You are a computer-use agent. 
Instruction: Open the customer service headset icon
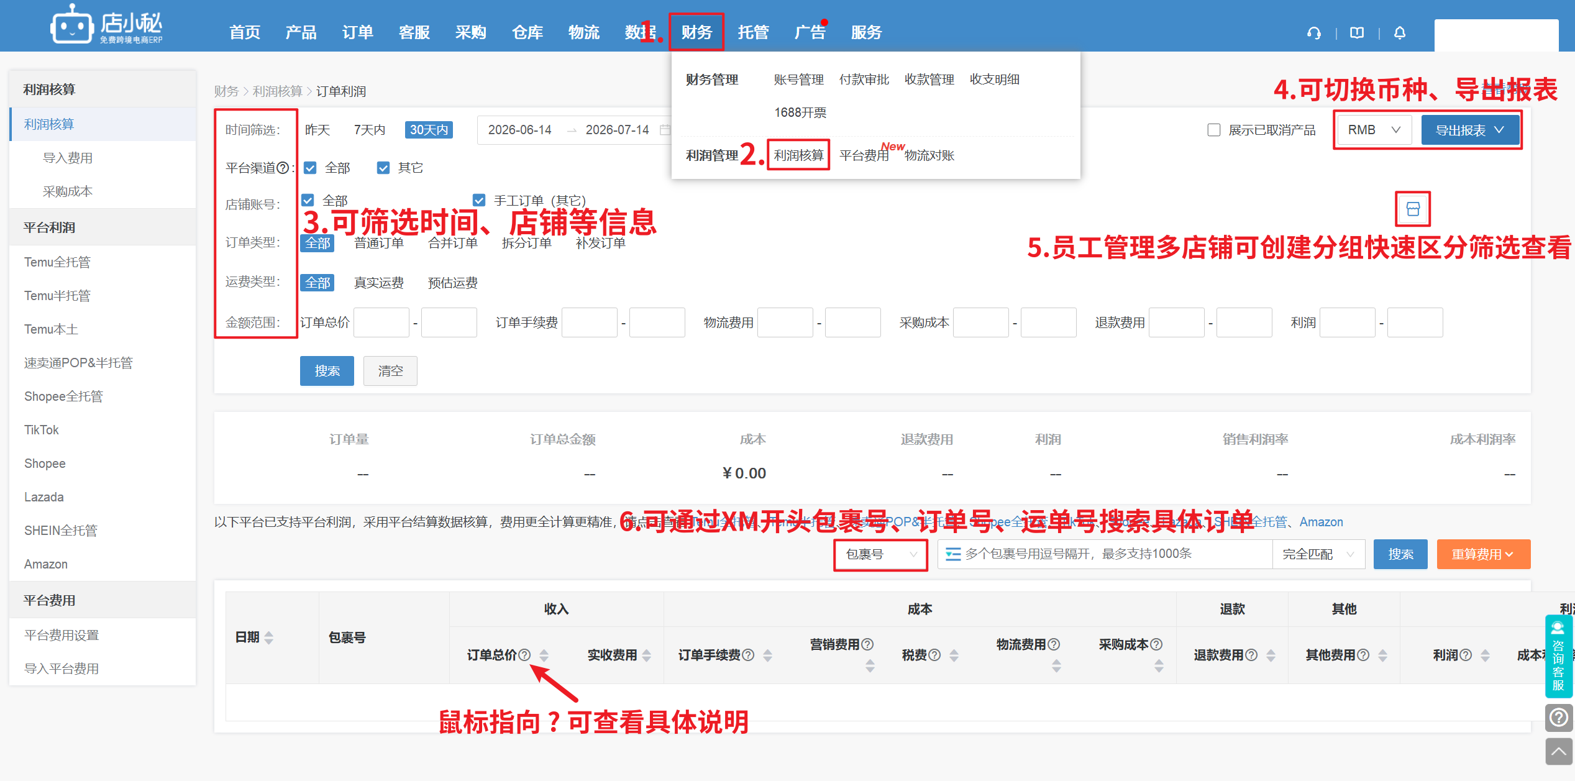(x=1313, y=33)
